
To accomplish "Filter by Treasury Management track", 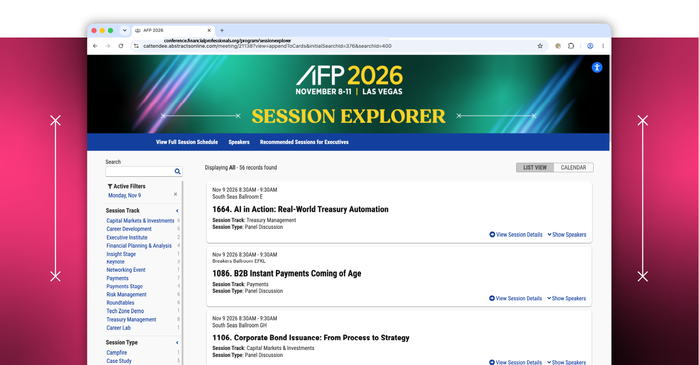I will [x=131, y=320].
